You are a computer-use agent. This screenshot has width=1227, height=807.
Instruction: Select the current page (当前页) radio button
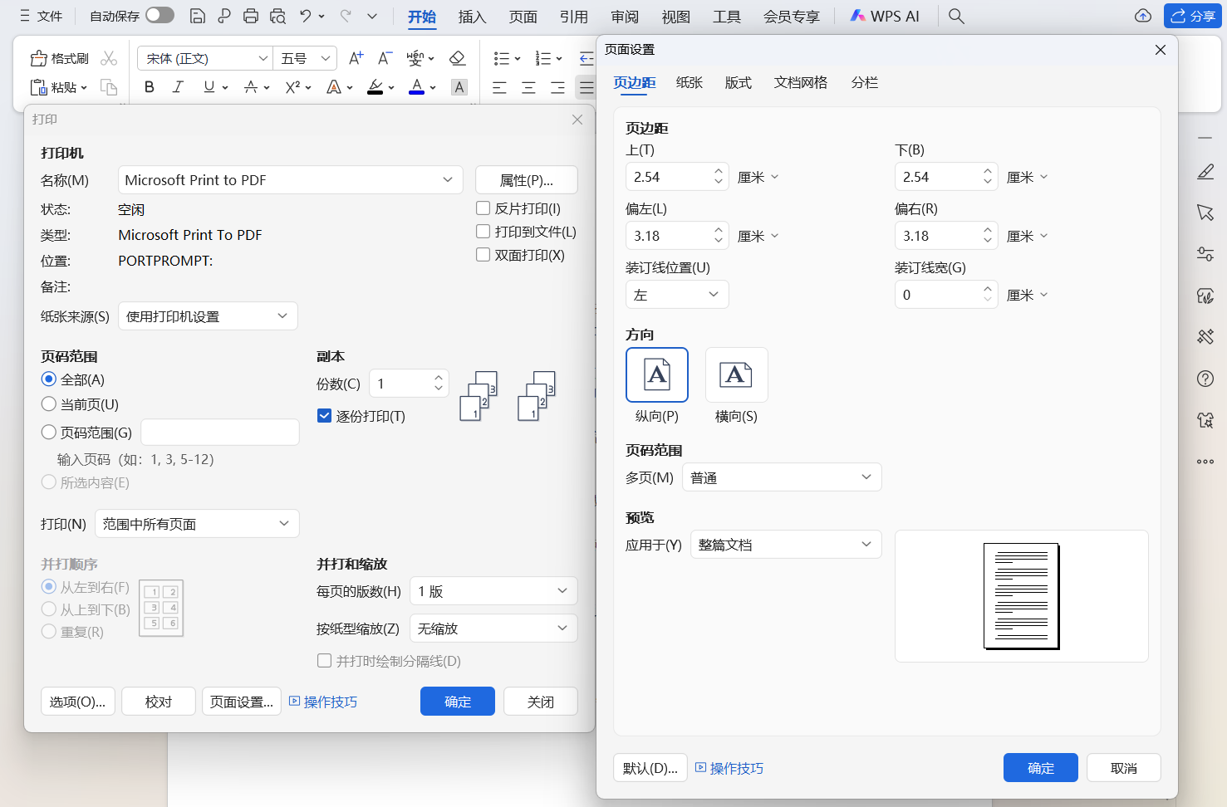[x=49, y=404]
